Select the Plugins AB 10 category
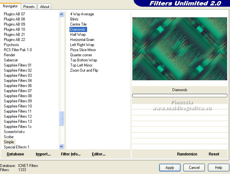Screen dimensions: 230x174 click(x=14, y=29)
